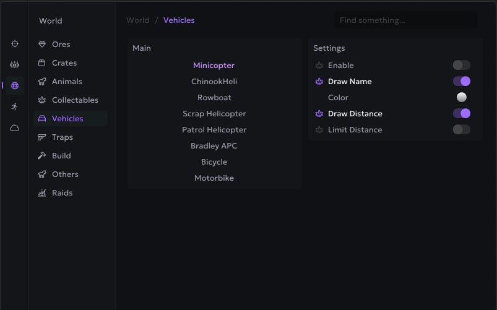Select the globe World icon
The height and width of the screenshot is (310, 497).
(x=15, y=85)
